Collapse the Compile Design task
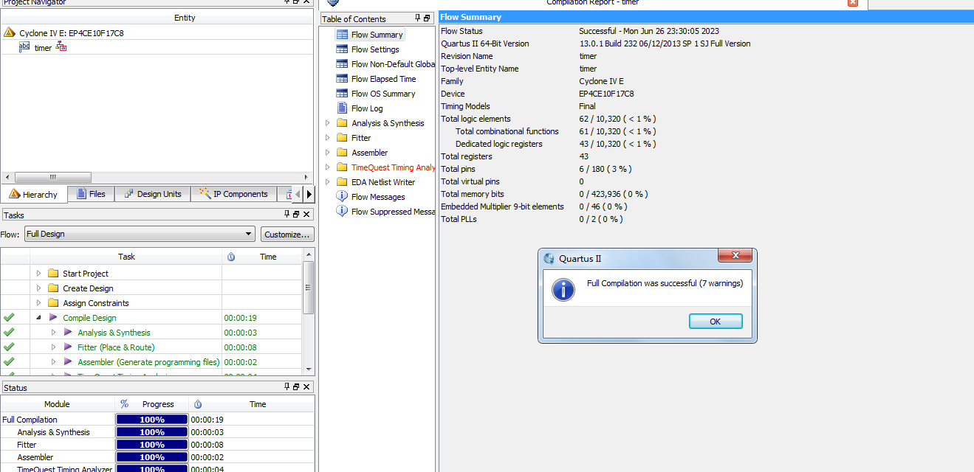 point(38,318)
